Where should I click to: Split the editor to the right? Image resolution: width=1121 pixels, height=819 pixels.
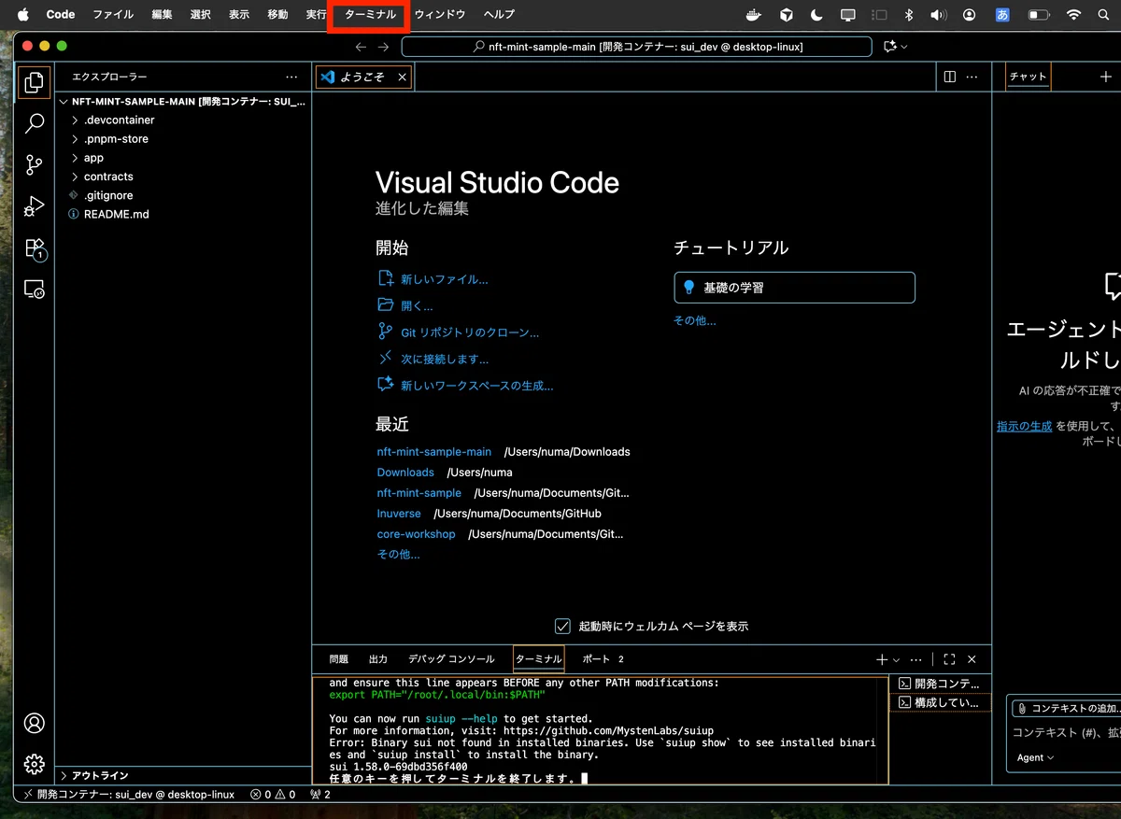pyautogui.click(x=950, y=77)
